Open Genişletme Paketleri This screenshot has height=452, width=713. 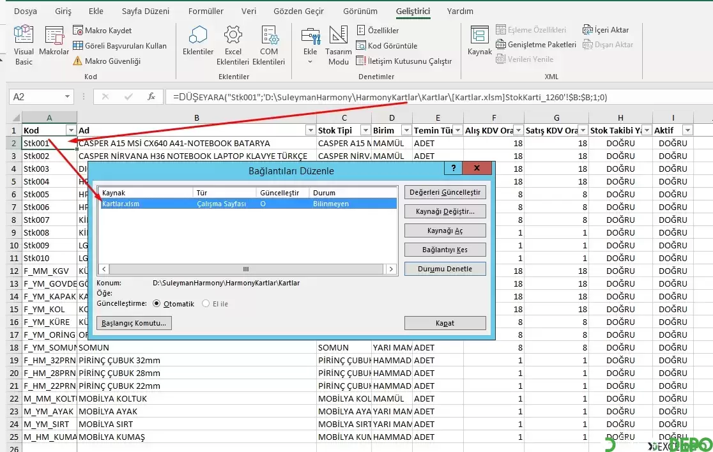[536, 45]
